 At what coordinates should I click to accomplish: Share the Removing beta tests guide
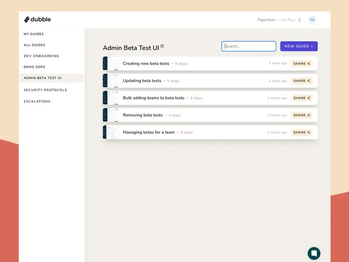301,115
